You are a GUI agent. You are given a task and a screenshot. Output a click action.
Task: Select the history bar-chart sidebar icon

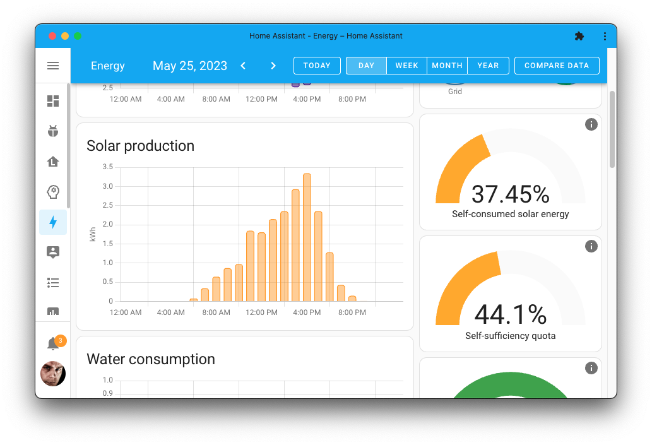pos(53,312)
